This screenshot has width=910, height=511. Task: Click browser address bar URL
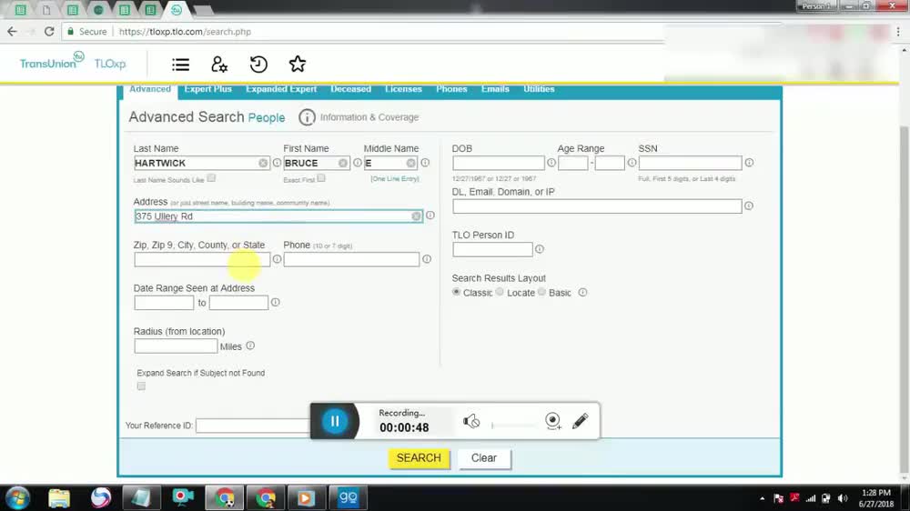(185, 32)
